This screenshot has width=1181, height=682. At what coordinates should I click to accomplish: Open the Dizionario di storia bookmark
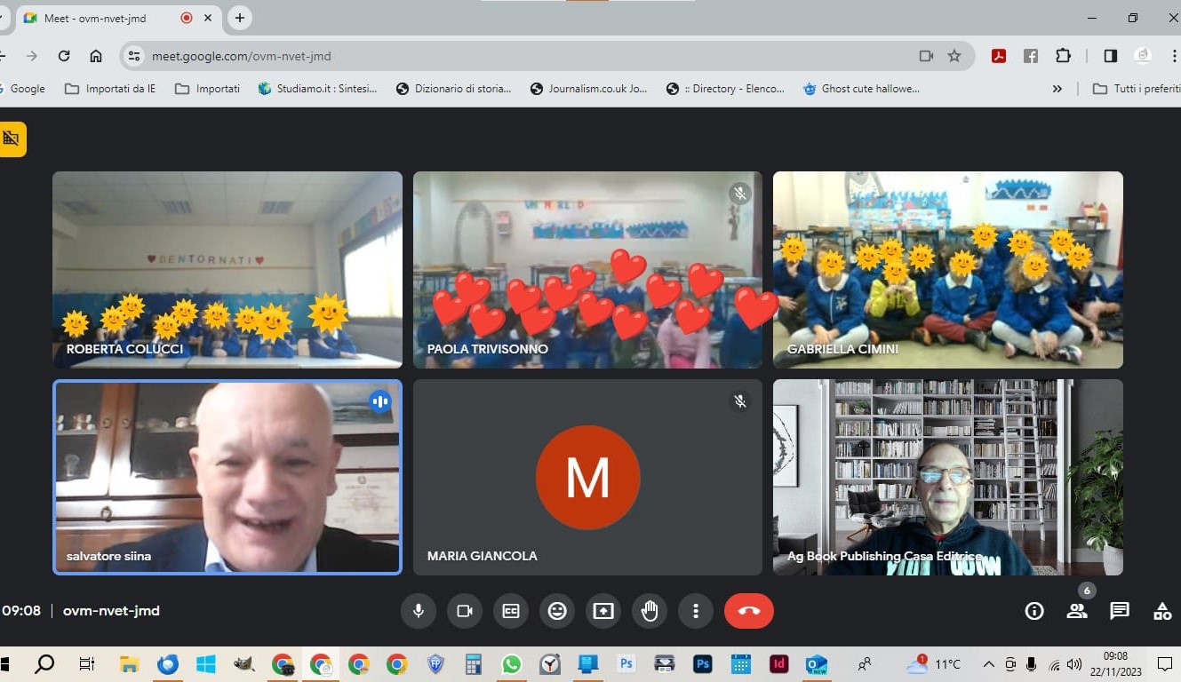pos(453,89)
